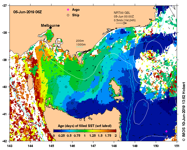Click the colorbar tick label '1.5'

pyautogui.click(x=100, y=136)
